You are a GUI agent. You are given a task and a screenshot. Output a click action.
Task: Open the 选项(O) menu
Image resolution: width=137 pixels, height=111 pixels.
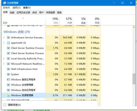[x=16, y=8]
